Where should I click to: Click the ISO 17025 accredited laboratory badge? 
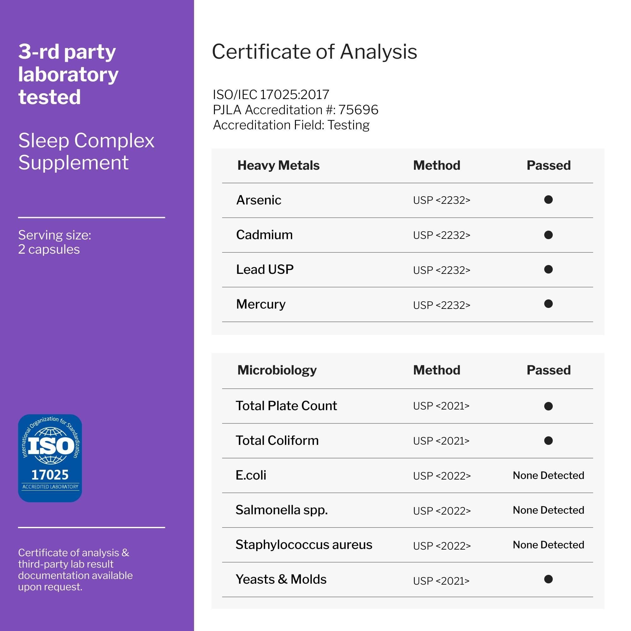pyautogui.click(x=50, y=458)
